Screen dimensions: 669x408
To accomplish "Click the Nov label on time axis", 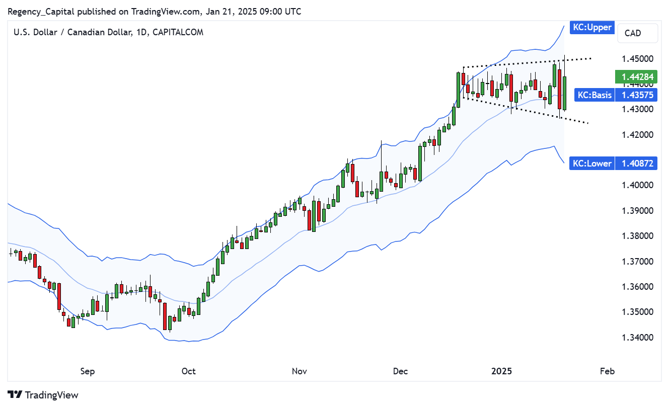I will [x=299, y=371].
